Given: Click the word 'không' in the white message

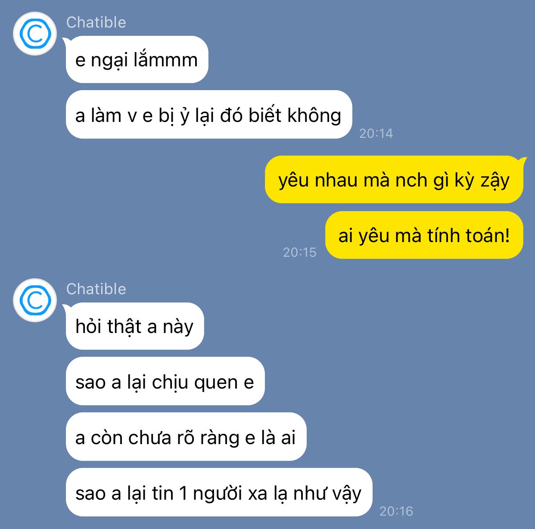Looking at the screenshot, I should (x=314, y=116).
